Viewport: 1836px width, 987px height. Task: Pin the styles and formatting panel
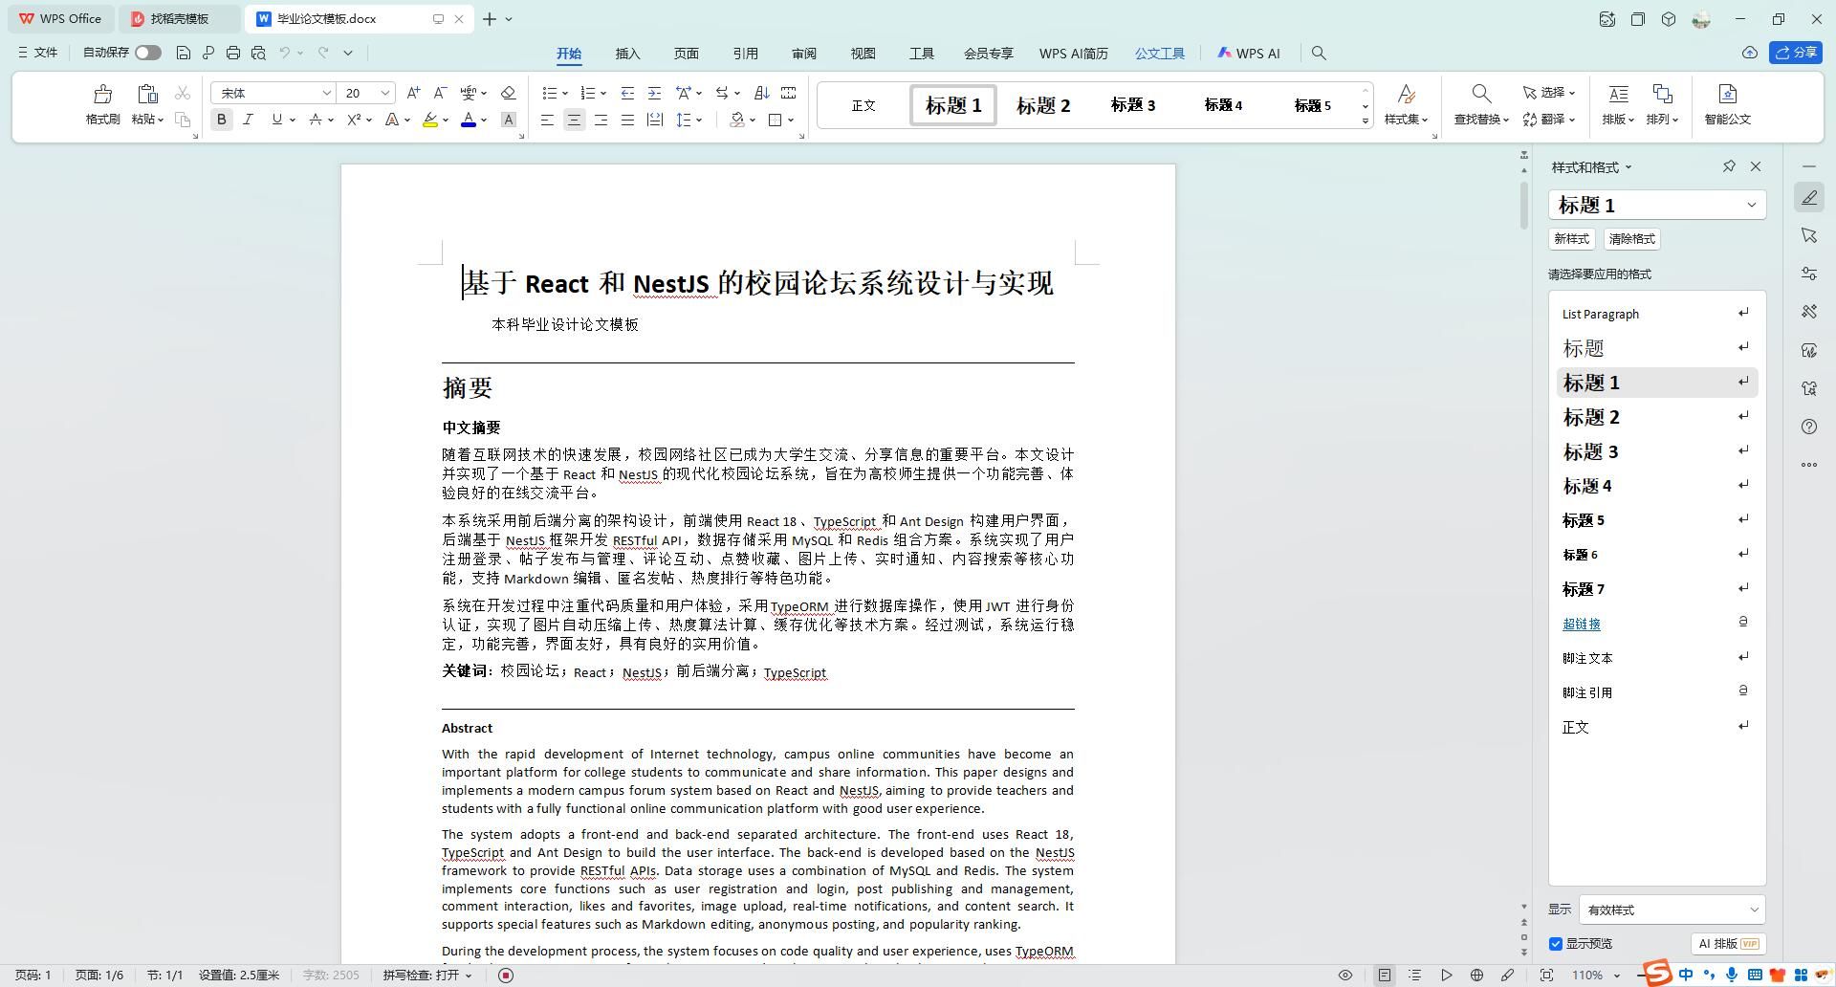(x=1729, y=166)
